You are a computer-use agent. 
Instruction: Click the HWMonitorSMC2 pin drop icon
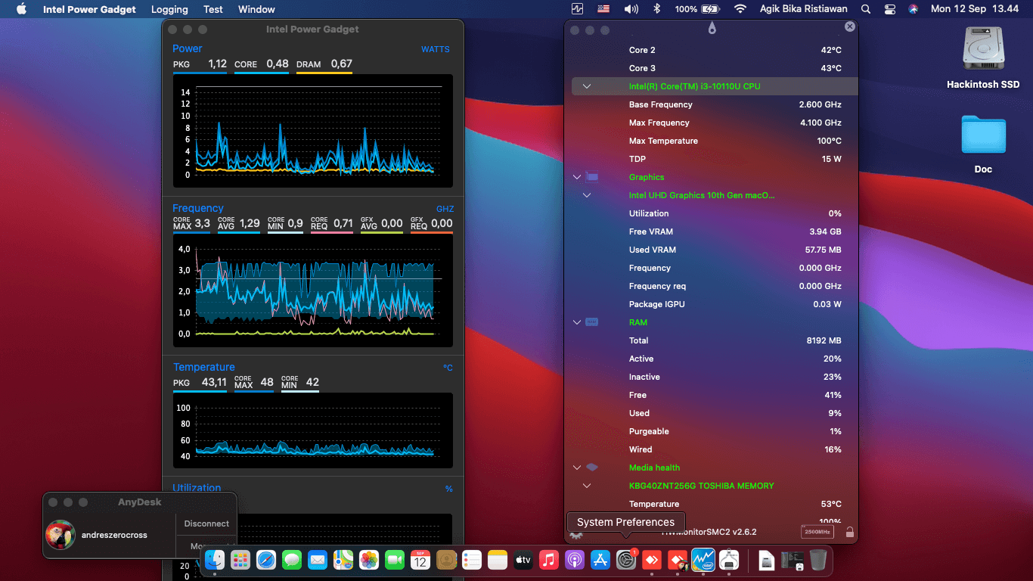click(712, 29)
